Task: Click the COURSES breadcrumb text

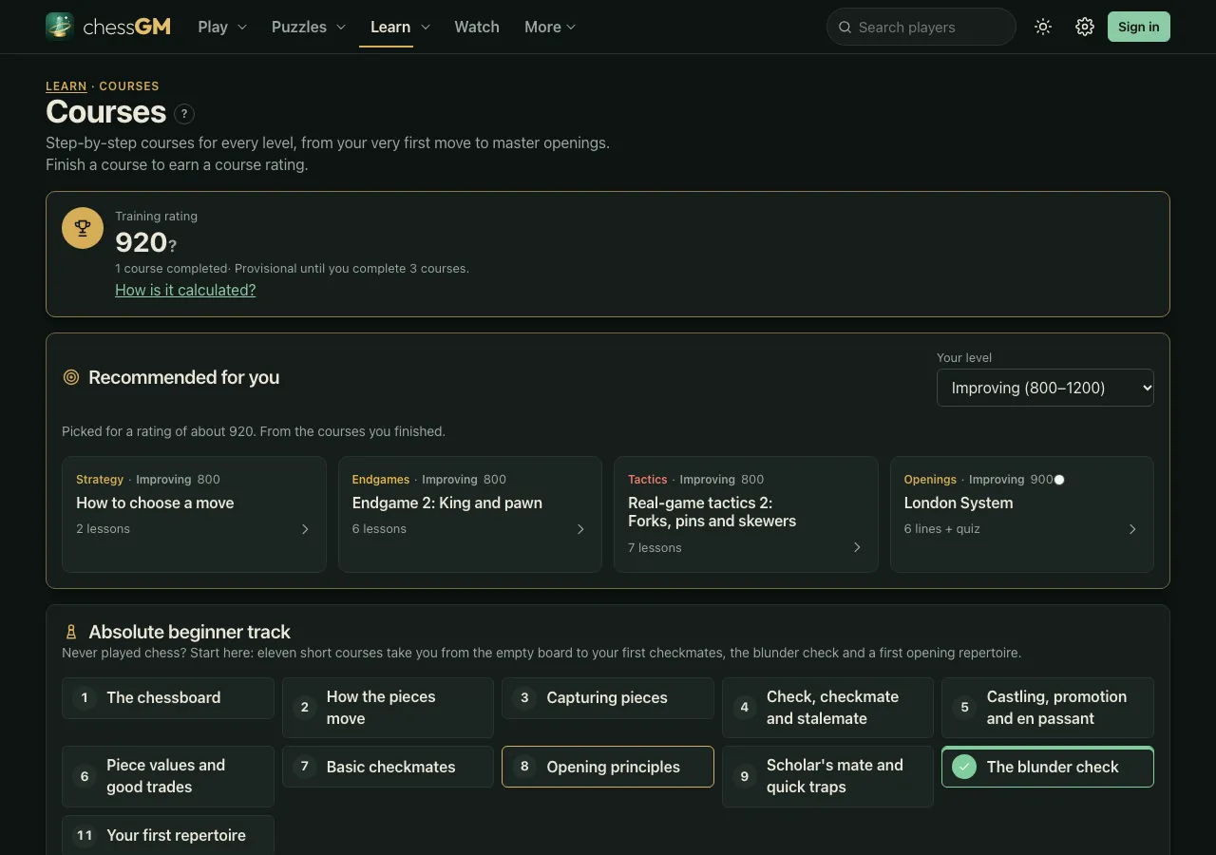Action: coord(129,86)
